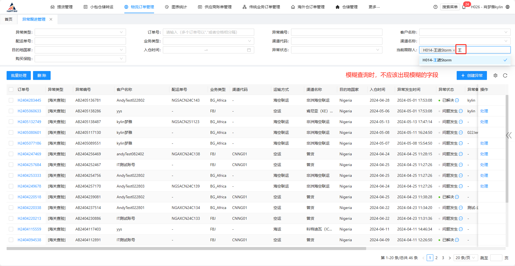
Task: Click the globe language icon
Action: [508, 7]
